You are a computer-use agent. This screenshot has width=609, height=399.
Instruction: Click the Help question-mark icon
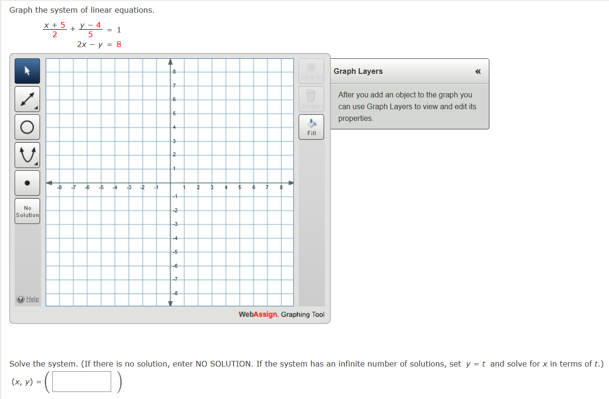[19, 299]
